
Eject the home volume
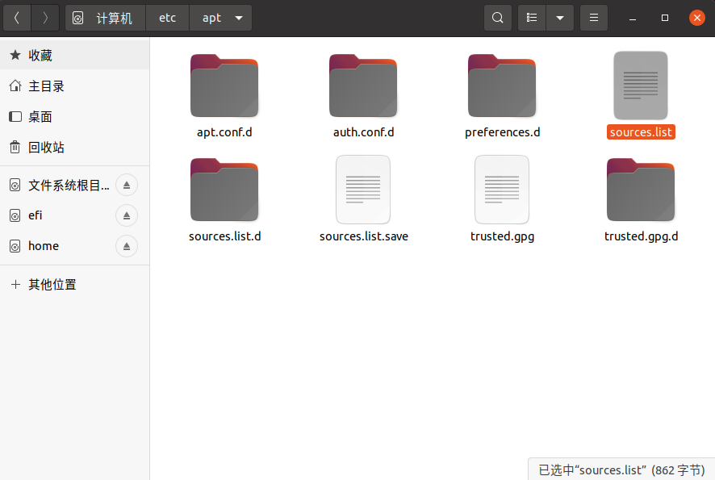pos(127,246)
